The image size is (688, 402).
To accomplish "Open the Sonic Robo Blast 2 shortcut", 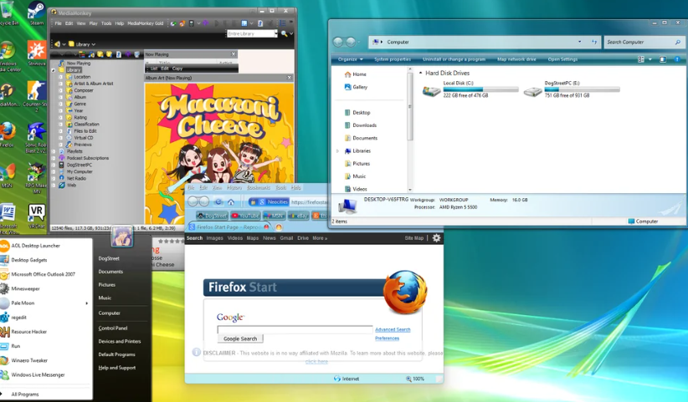I will coord(36,136).
